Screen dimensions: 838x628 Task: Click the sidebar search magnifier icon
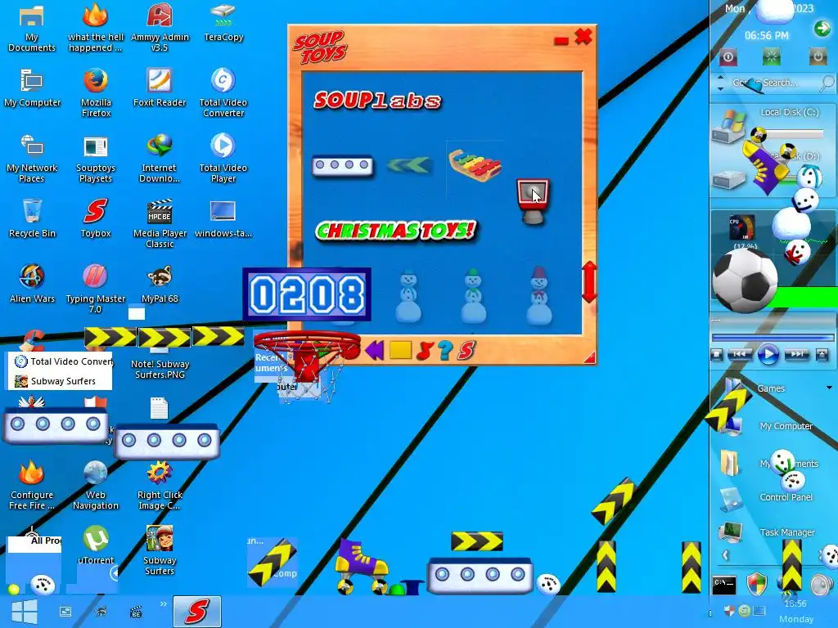tap(827, 83)
